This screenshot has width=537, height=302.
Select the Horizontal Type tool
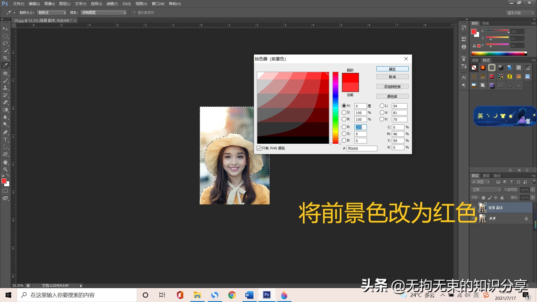pyautogui.click(x=5, y=140)
